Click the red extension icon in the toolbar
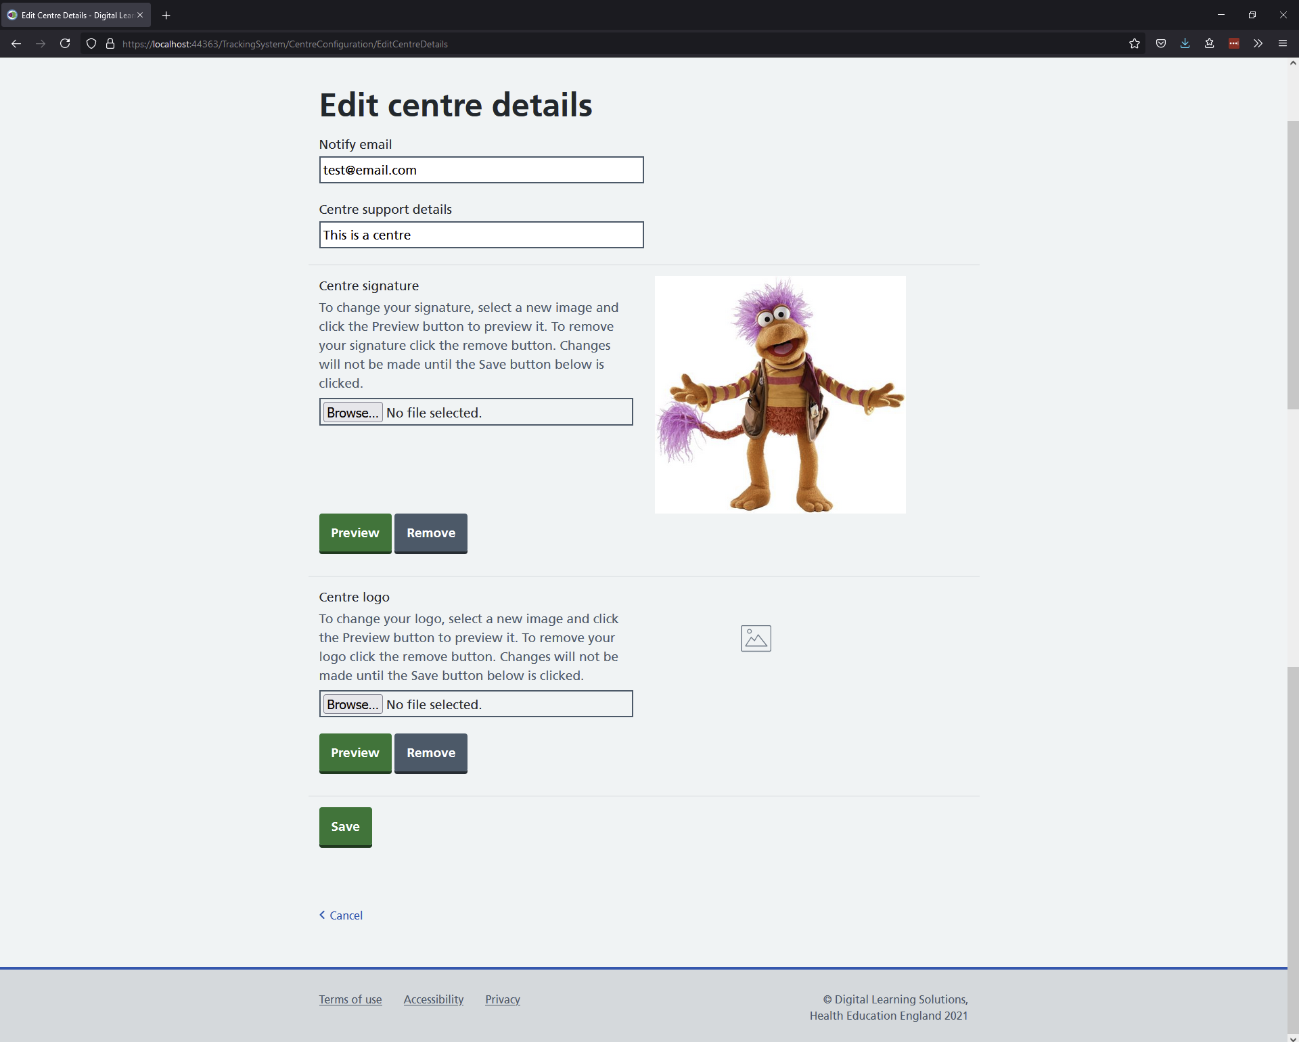 click(1234, 44)
